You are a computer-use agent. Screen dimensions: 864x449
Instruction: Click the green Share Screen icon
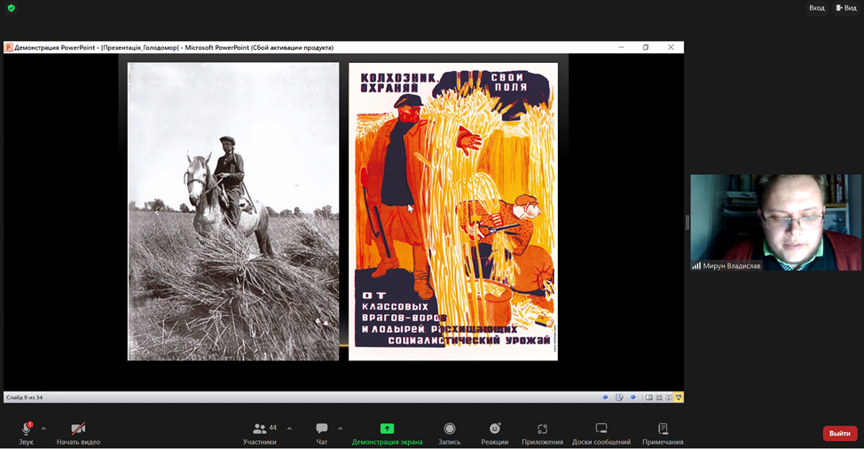coord(387,429)
